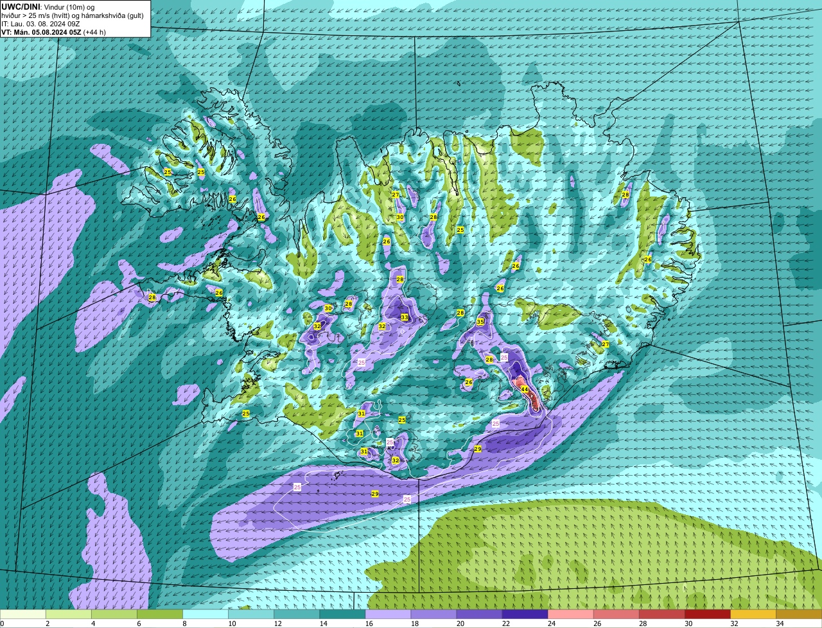This screenshot has width=822, height=628.
Task: Click the bright yellow 32–34 m/s swatch
Action: 753,615
